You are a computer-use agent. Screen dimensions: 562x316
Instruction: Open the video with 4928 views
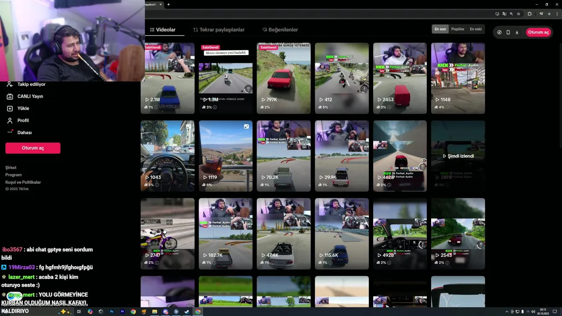click(x=400, y=233)
